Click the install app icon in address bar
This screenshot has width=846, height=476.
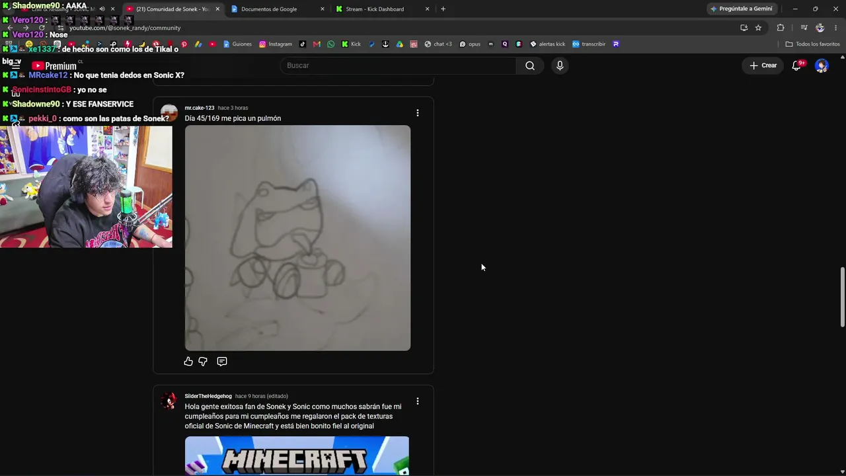point(744,28)
